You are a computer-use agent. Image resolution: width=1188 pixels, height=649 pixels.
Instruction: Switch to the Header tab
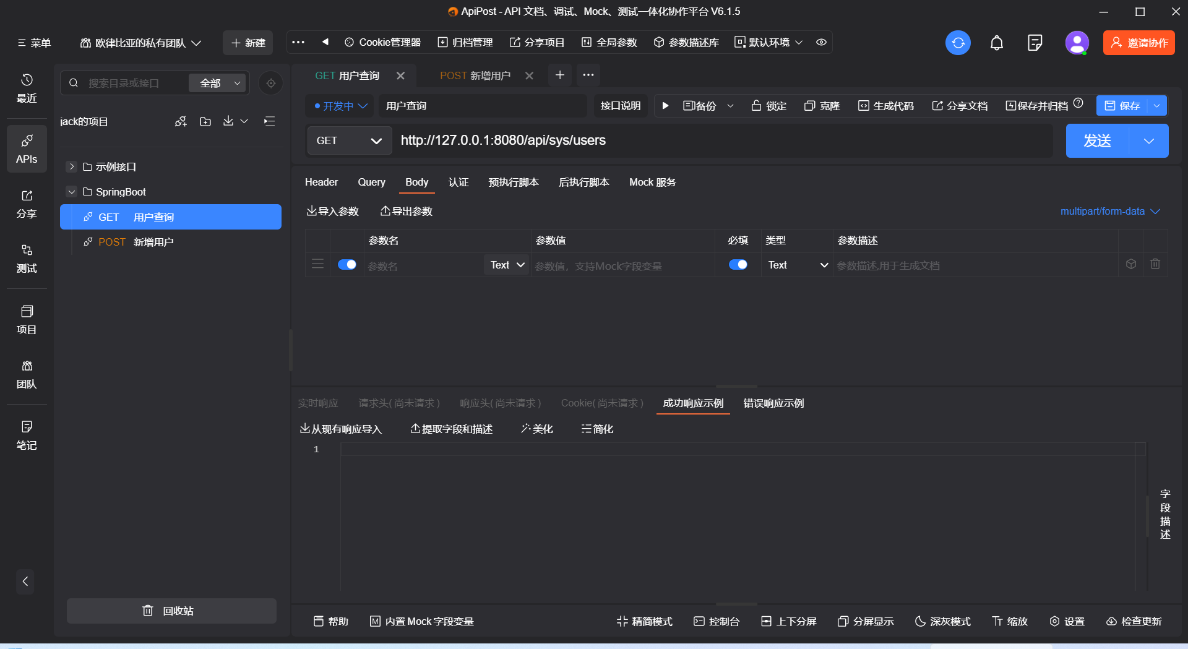point(321,182)
